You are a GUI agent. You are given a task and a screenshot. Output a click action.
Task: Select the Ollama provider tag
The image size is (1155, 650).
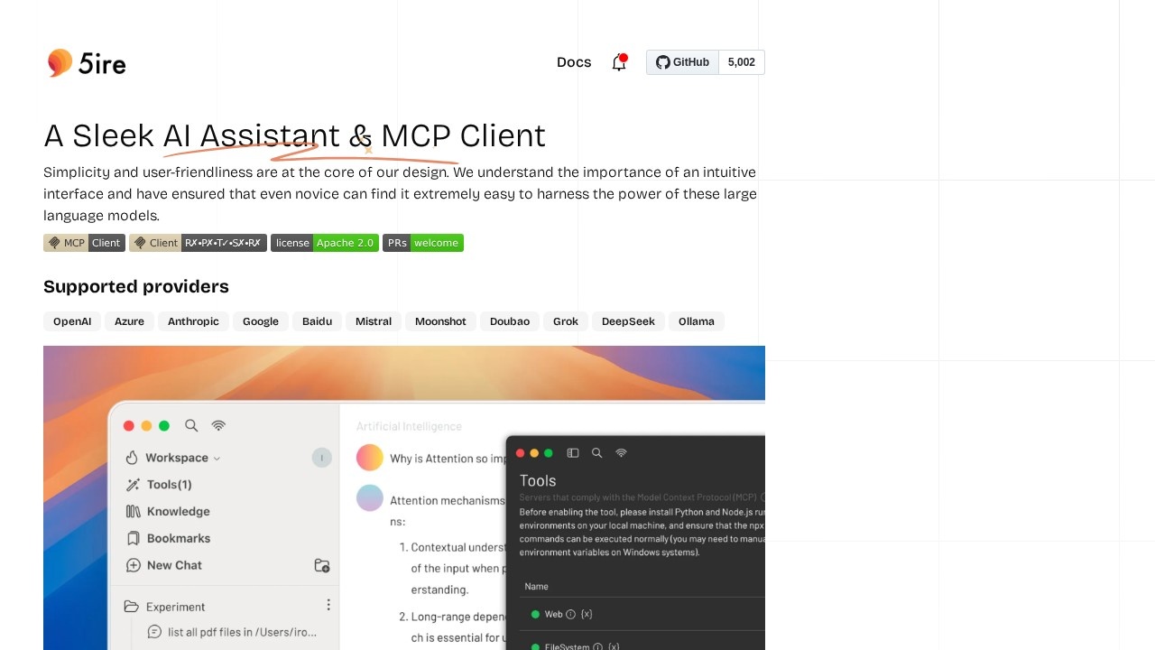pyautogui.click(x=697, y=321)
